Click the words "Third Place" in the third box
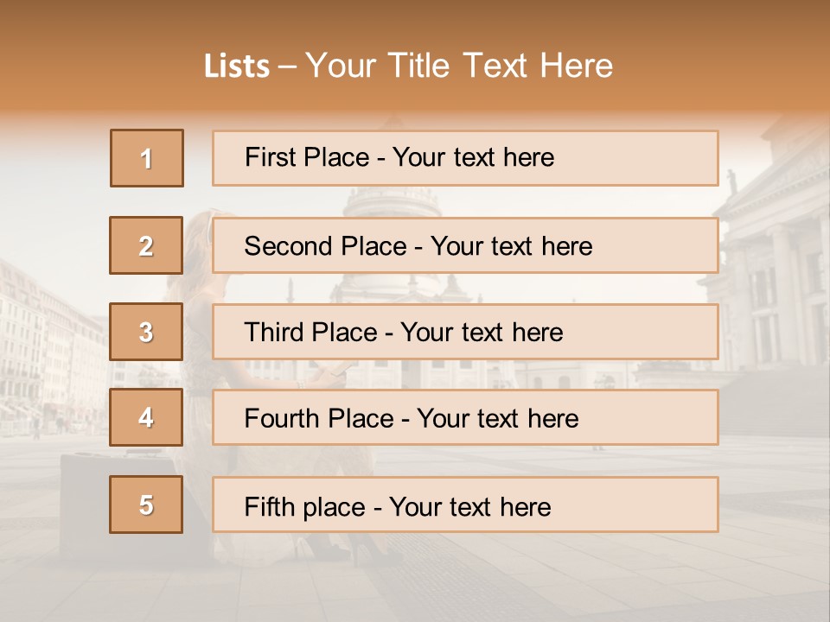830x622 pixels. (x=310, y=333)
